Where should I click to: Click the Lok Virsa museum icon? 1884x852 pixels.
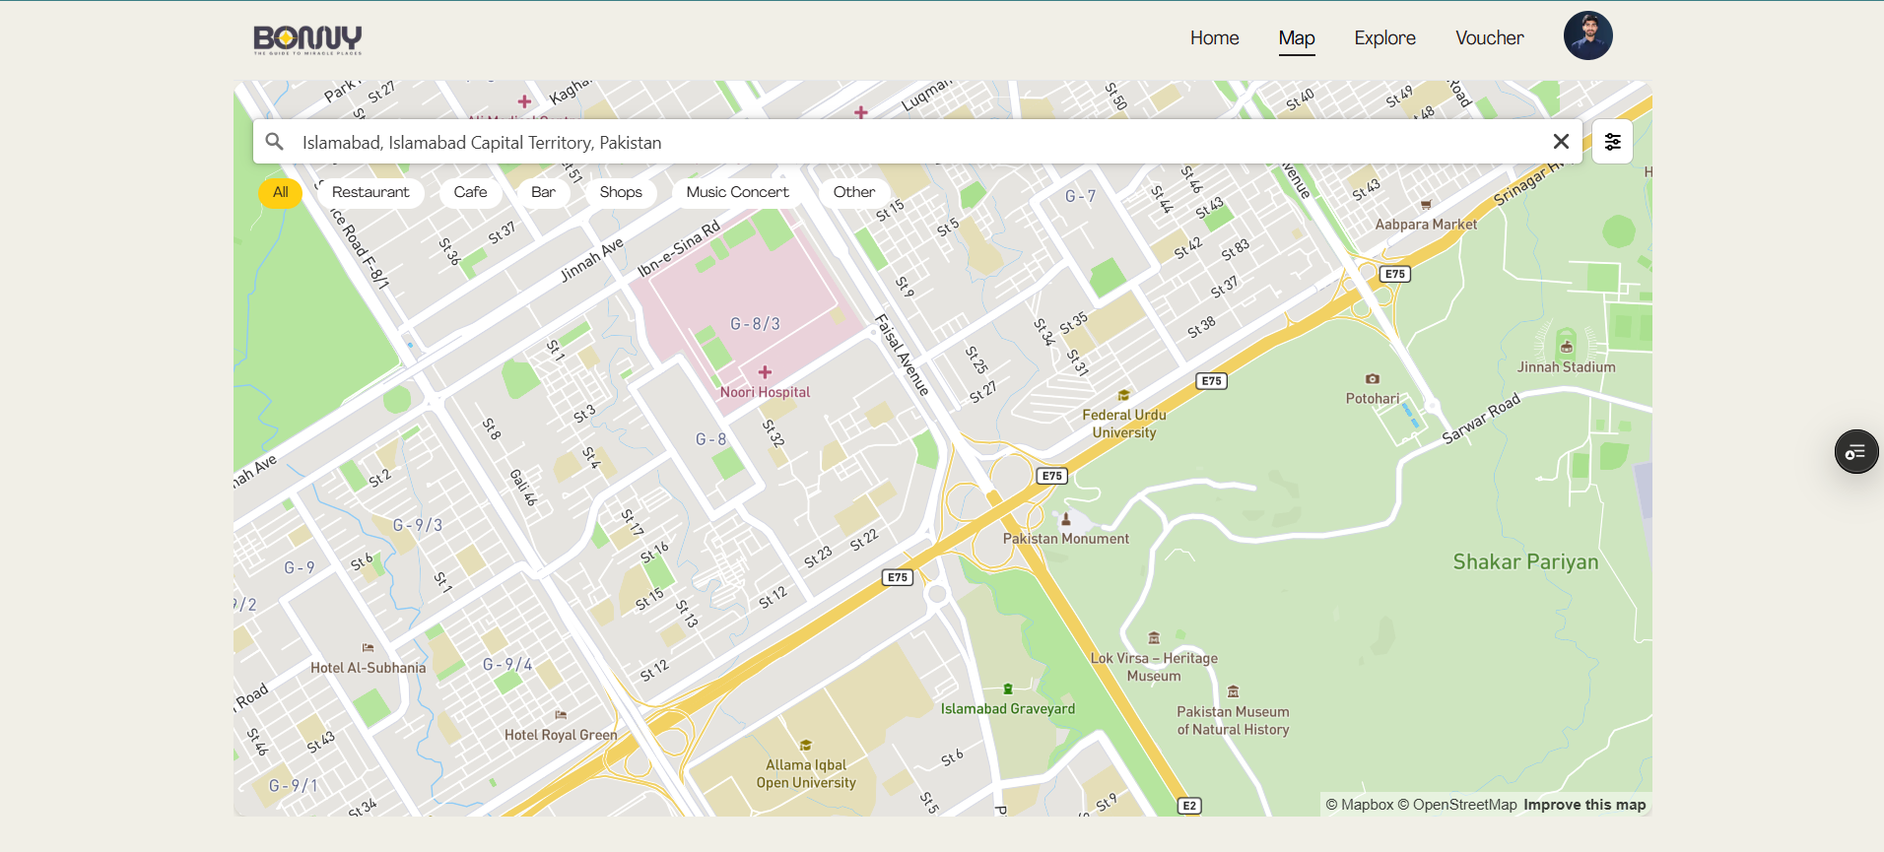[x=1154, y=638]
